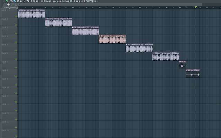Image resolution: width=221 pixels, height=138 pixels.
Task: Select the Slice tool
Action: 28,1
